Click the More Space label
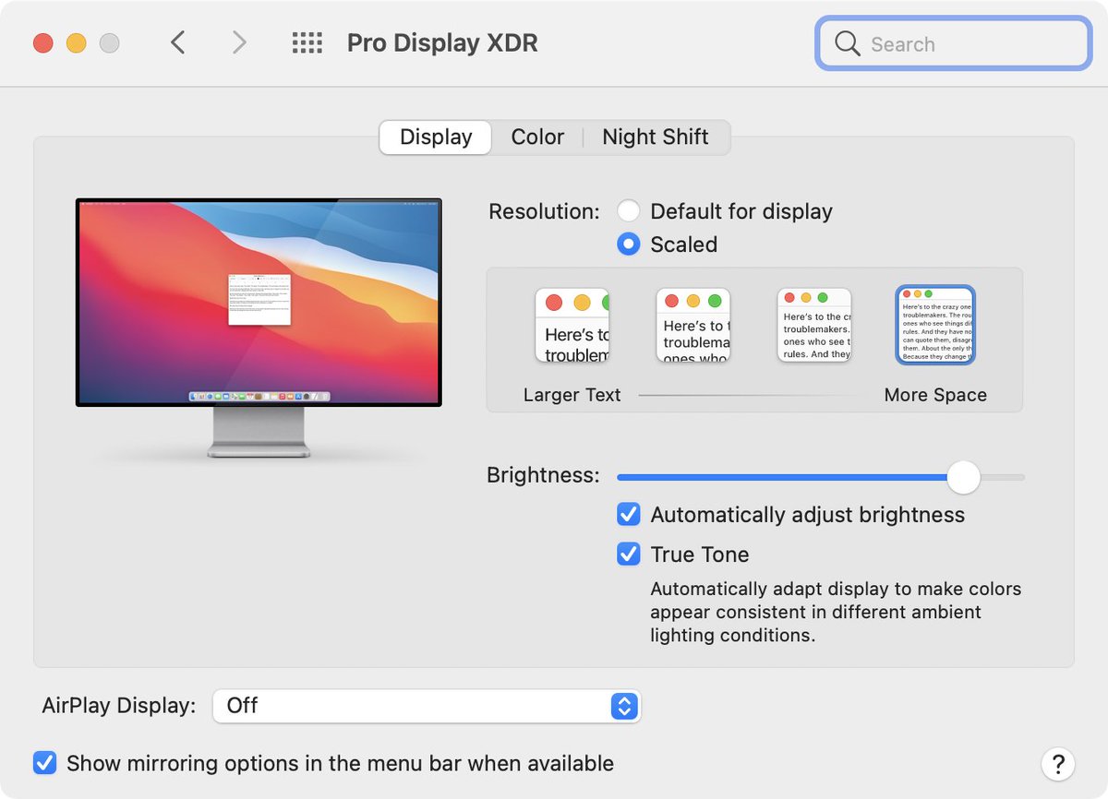 pyautogui.click(x=935, y=395)
